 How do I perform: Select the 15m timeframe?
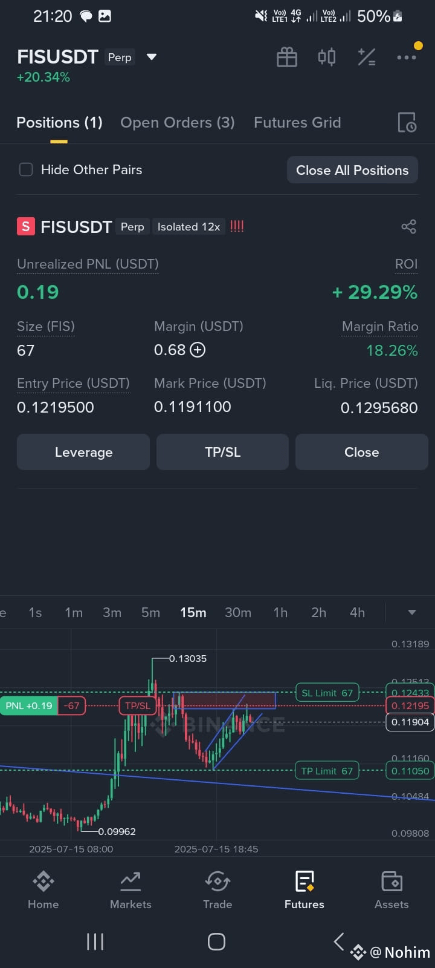193,612
